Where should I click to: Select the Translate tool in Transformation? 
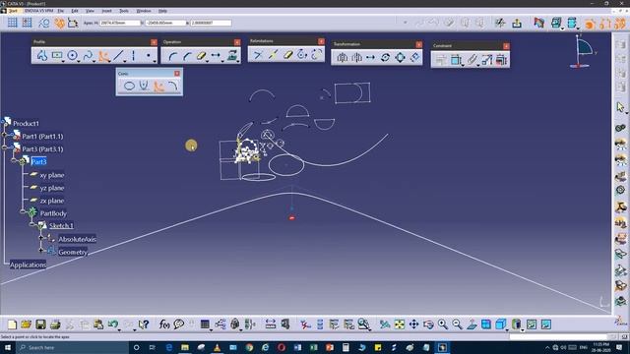[x=370, y=58]
